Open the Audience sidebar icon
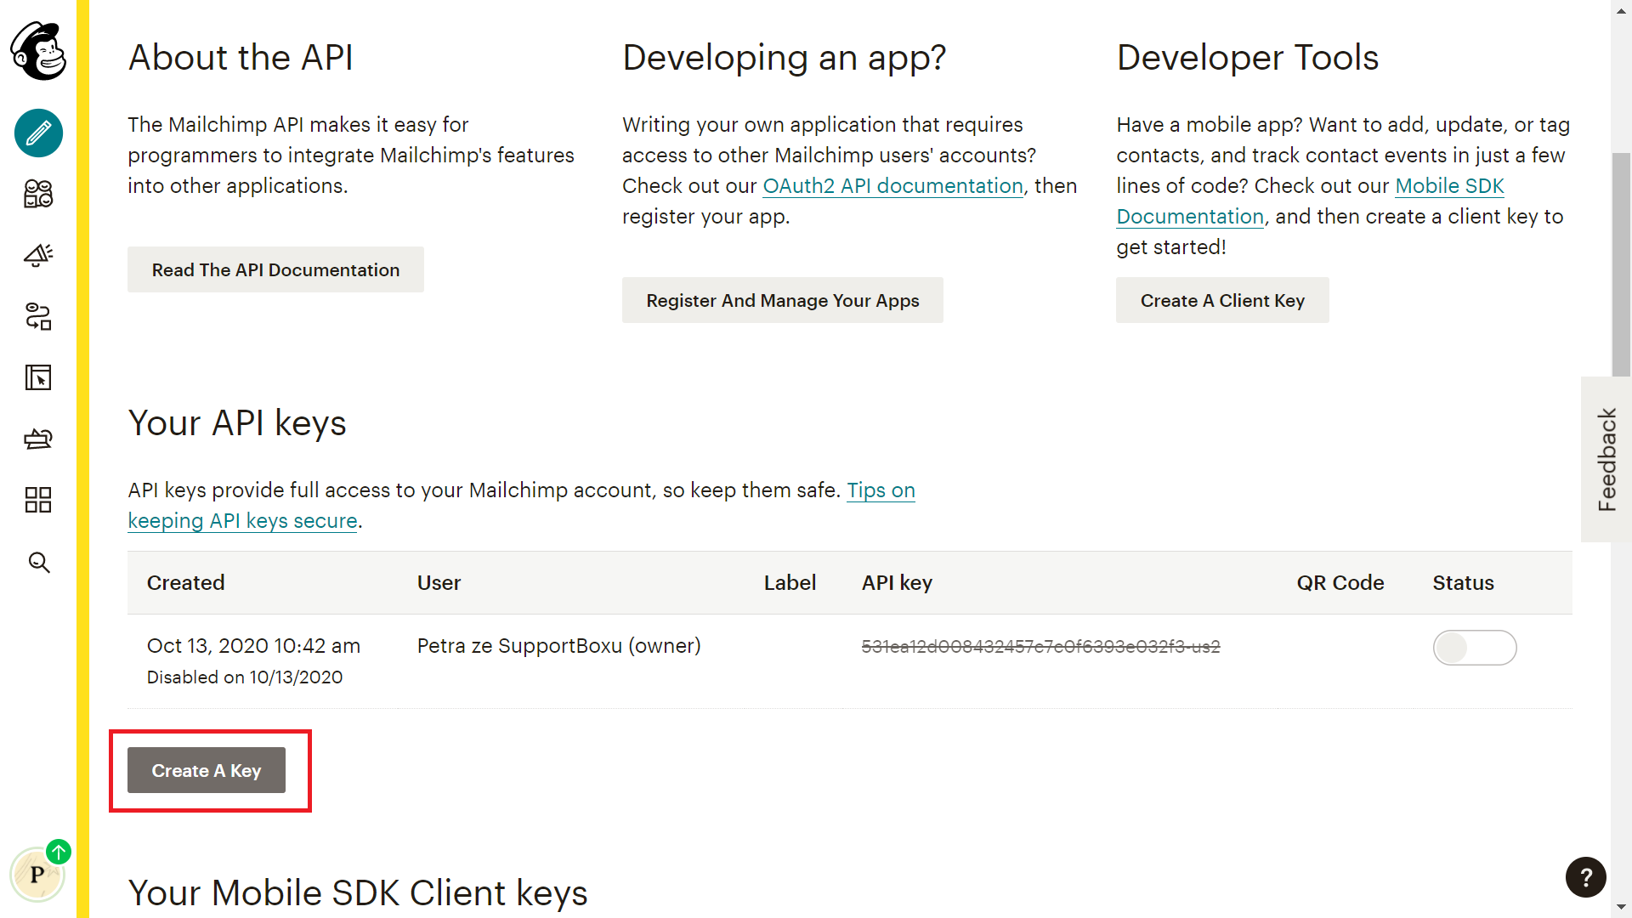This screenshot has height=918, width=1632. pos(38,194)
